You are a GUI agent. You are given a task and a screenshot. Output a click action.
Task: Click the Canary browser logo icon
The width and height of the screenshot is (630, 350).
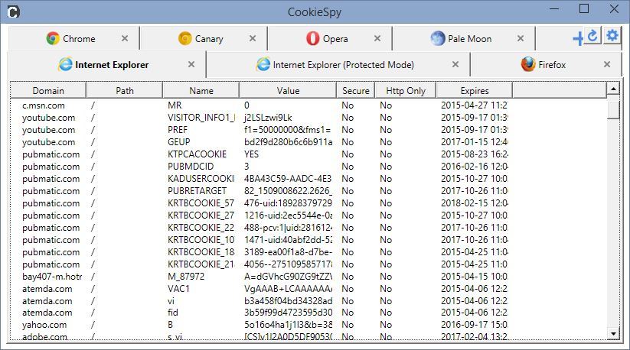184,38
